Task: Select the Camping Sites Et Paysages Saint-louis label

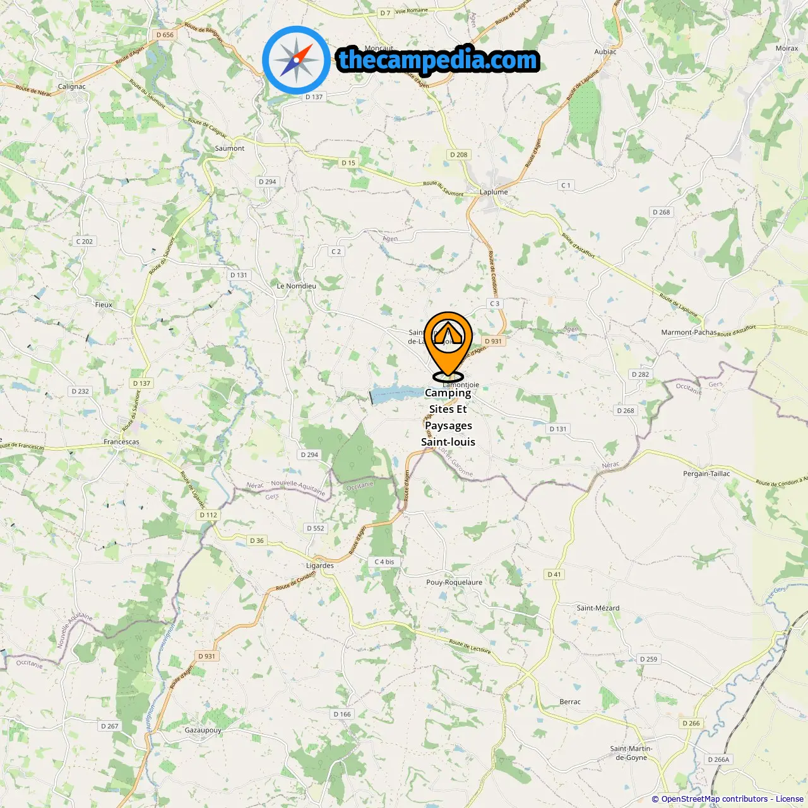Action: coord(448,417)
